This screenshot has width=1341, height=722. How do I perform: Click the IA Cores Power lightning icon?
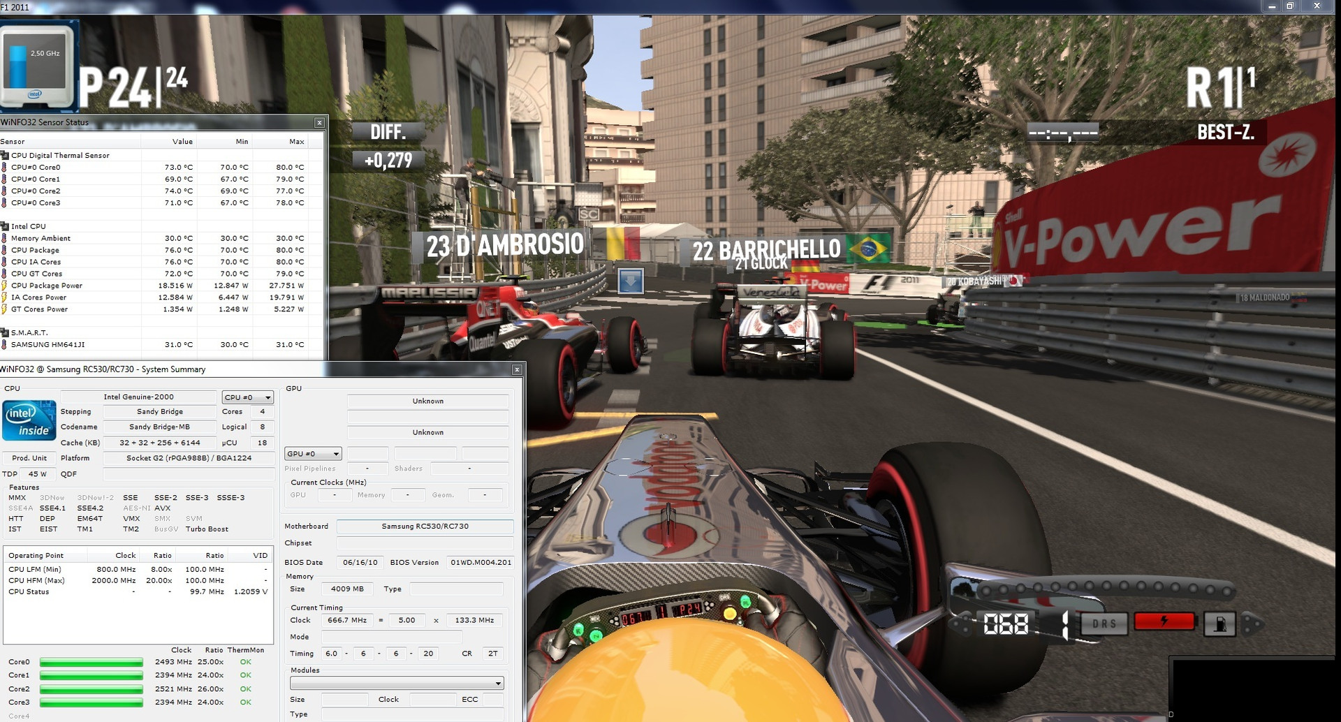pos(4,297)
